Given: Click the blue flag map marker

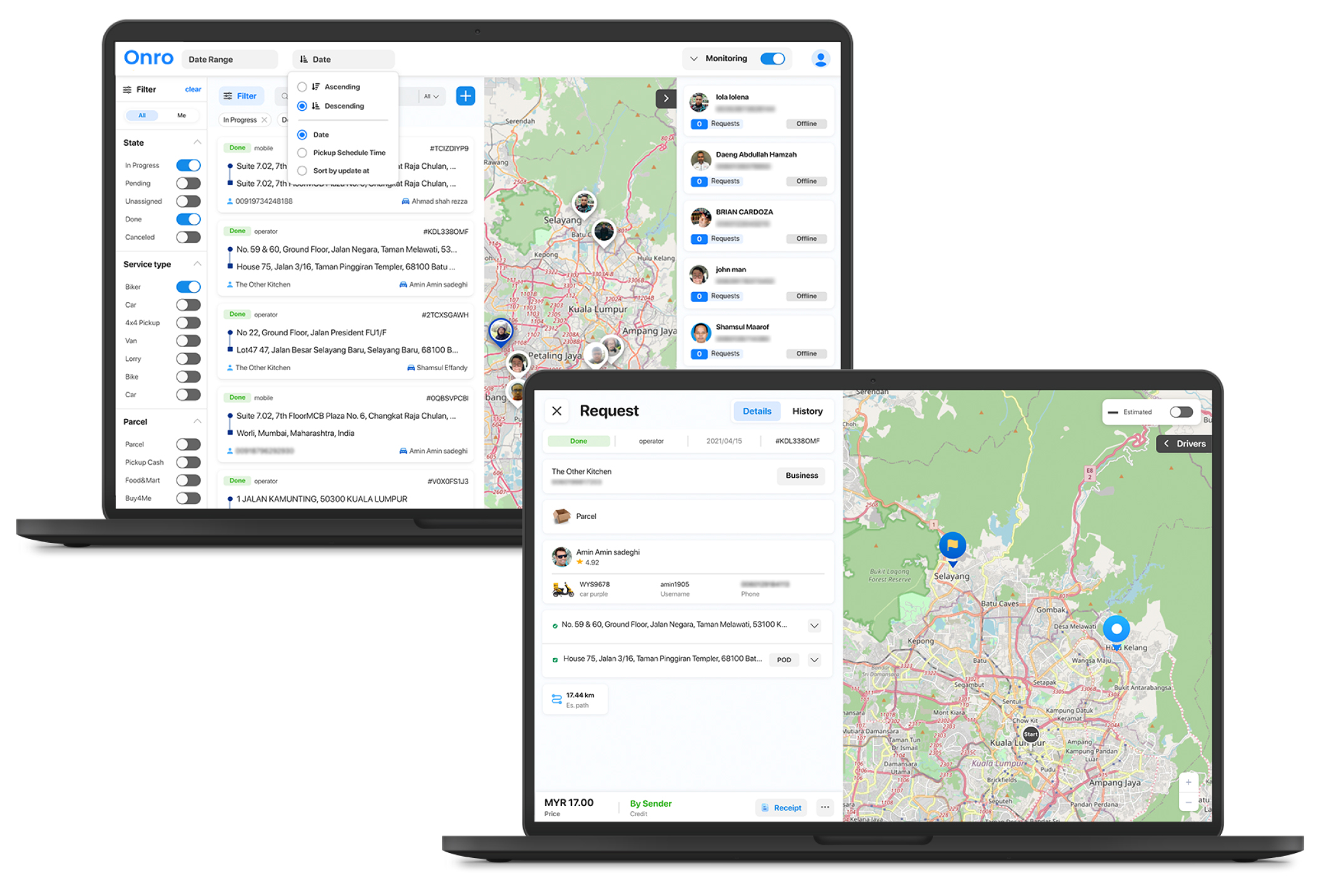Looking at the screenshot, I should point(952,545).
